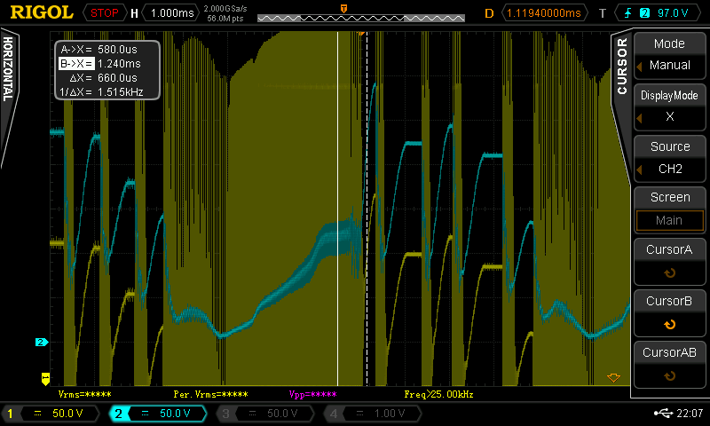The image size is (710, 426).
Task: Open the Source CH2 menu
Action: point(669,158)
